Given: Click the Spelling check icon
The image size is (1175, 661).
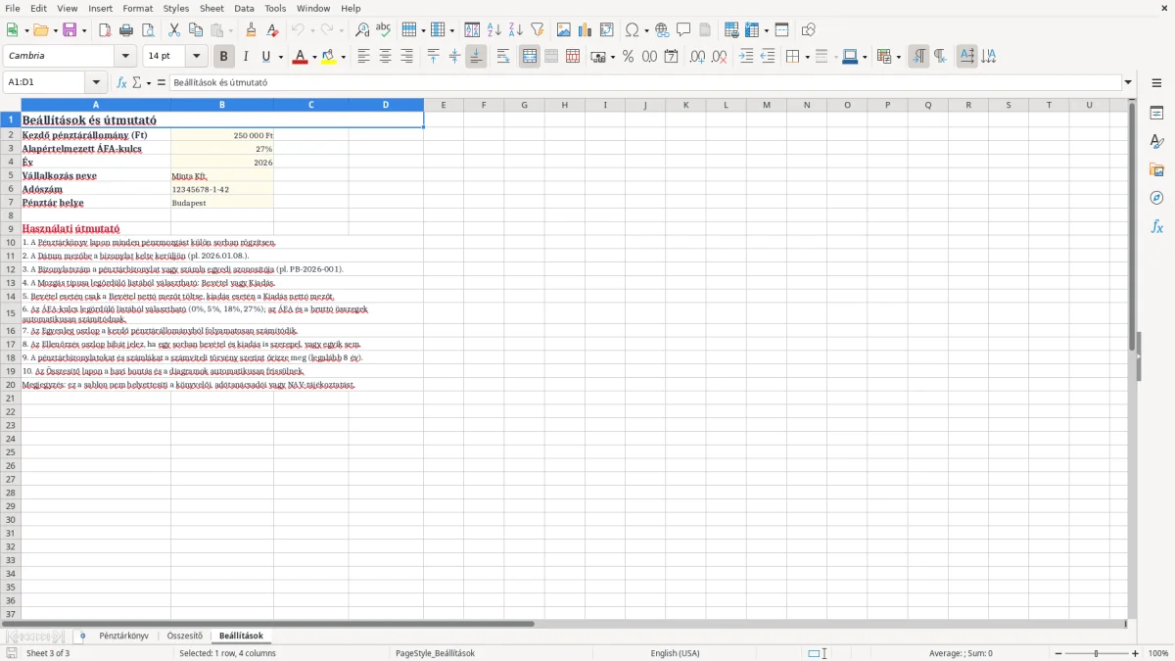Looking at the screenshot, I should [x=383, y=30].
